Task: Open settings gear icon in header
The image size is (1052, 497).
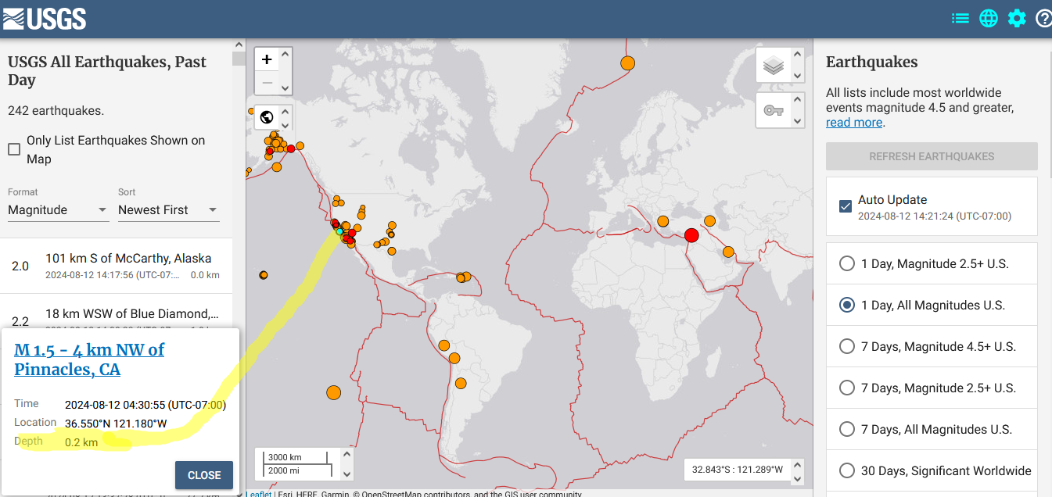Action: pyautogui.click(x=1017, y=19)
